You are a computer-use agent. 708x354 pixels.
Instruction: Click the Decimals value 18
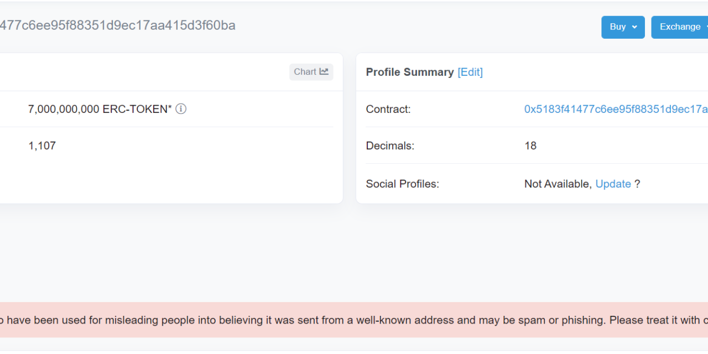pyautogui.click(x=530, y=145)
